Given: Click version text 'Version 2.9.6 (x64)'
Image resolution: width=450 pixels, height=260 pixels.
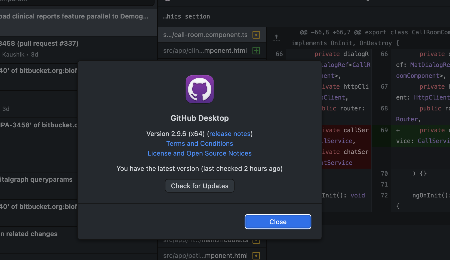Looking at the screenshot, I should click(x=175, y=134).
